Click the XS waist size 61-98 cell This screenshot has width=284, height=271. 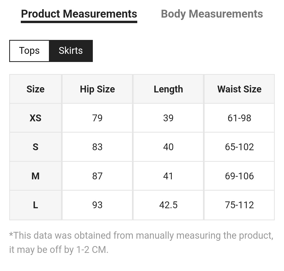[239, 118]
